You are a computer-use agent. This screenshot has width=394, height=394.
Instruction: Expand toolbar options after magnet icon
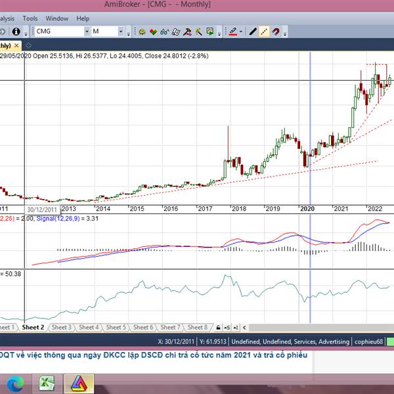(x=285, y=33)
